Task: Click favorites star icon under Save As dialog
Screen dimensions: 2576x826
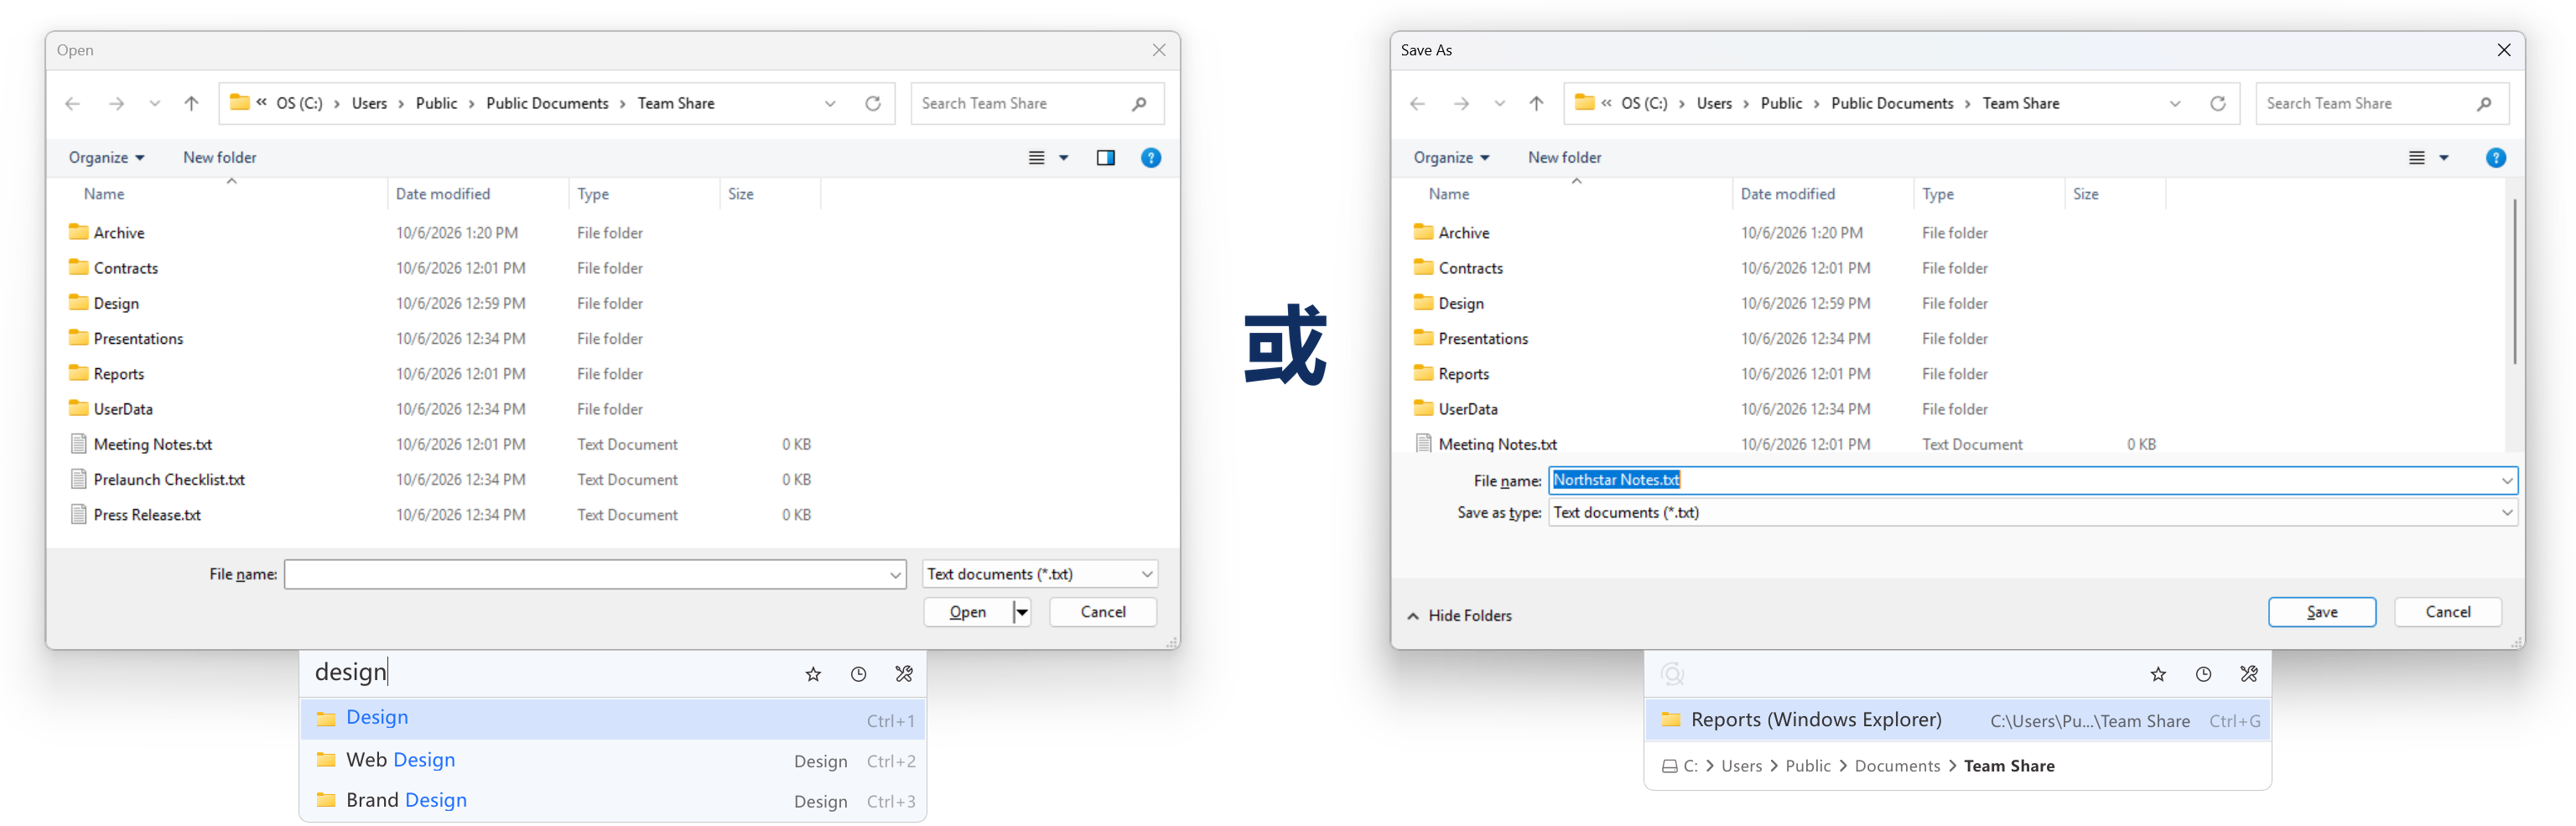Action: tap(2158, 674)
